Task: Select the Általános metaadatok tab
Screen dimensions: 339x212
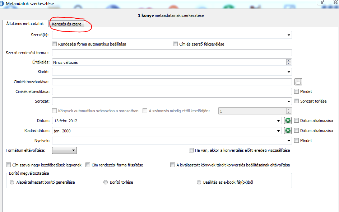Action: pos(25,24)
